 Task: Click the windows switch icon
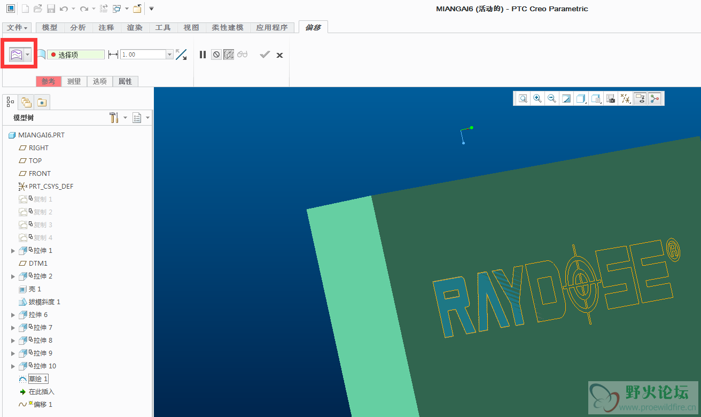117,9
